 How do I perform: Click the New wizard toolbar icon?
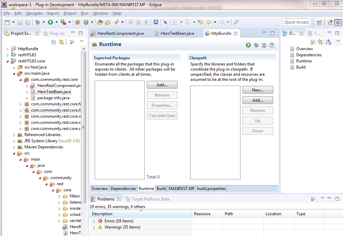tap(7, 22)
